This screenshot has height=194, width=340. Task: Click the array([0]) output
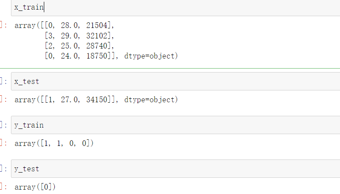(x=35, y=187)
